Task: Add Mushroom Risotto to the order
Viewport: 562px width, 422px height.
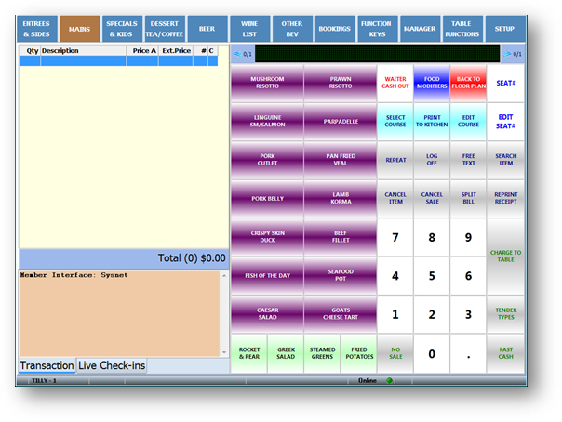Action: (266, 82)
